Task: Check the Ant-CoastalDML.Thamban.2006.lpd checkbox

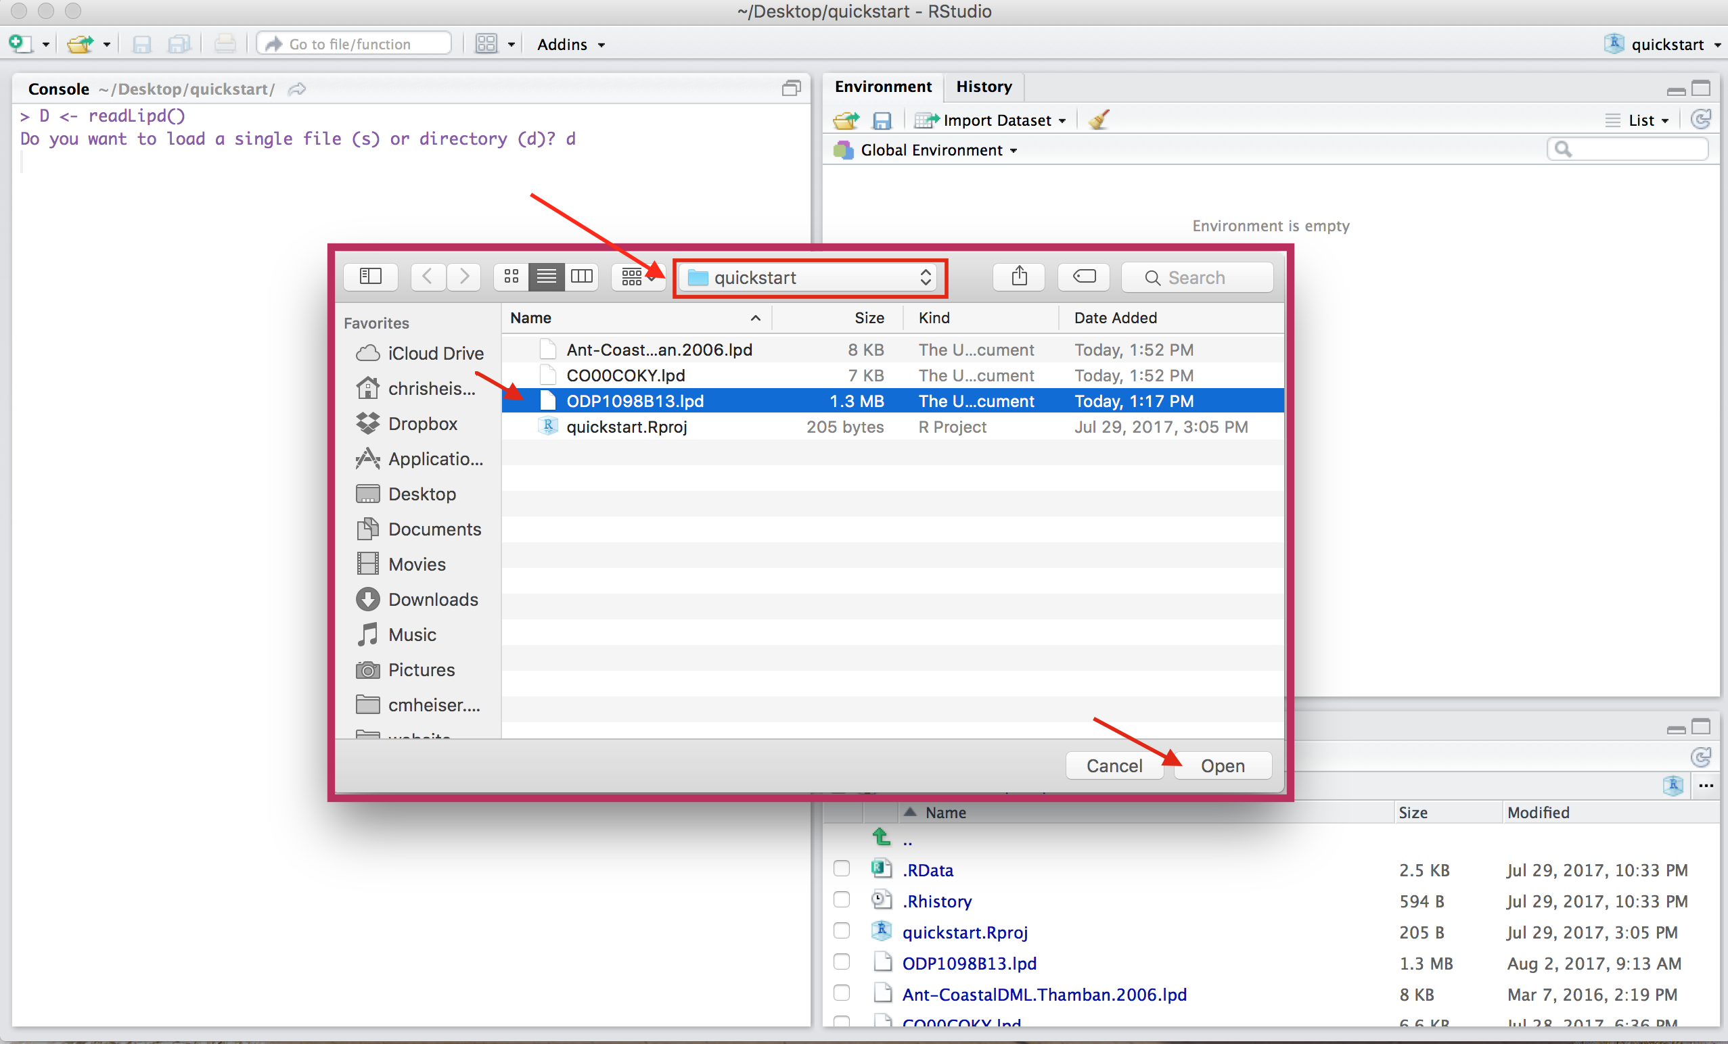Action: tap(842, 993)
